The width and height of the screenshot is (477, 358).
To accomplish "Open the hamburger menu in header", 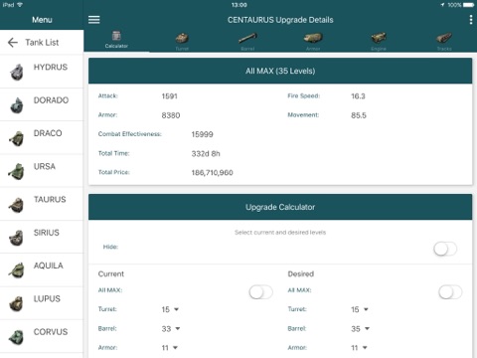I will coord(93,20).
